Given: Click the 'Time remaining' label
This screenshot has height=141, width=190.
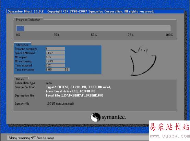Looking at the screenshot, I should pos(25,69).
